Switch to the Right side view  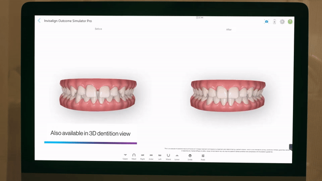pos(142,155)
